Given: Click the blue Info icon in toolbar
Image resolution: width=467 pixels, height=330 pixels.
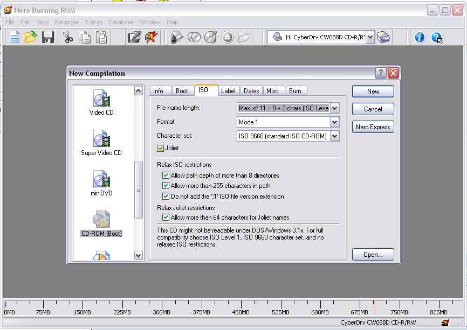Looking at the screenshot, I should coord(420,37).
